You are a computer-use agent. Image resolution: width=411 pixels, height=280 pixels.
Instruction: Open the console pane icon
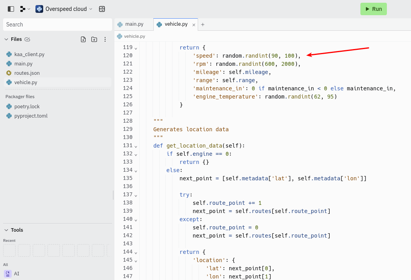(102, 9)
